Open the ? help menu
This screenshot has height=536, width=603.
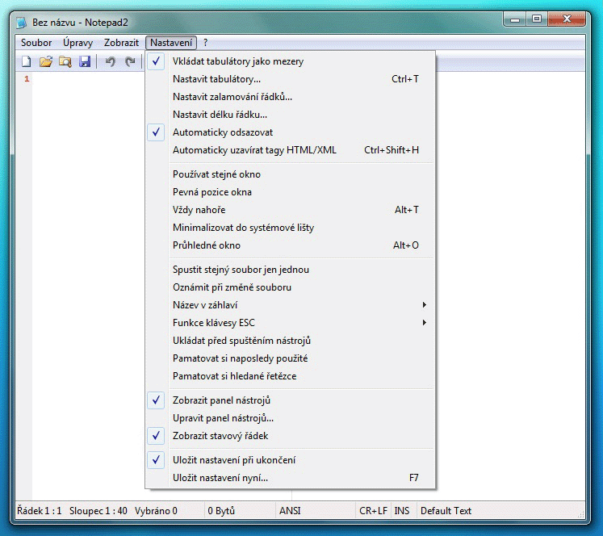[x=205, y=43]
